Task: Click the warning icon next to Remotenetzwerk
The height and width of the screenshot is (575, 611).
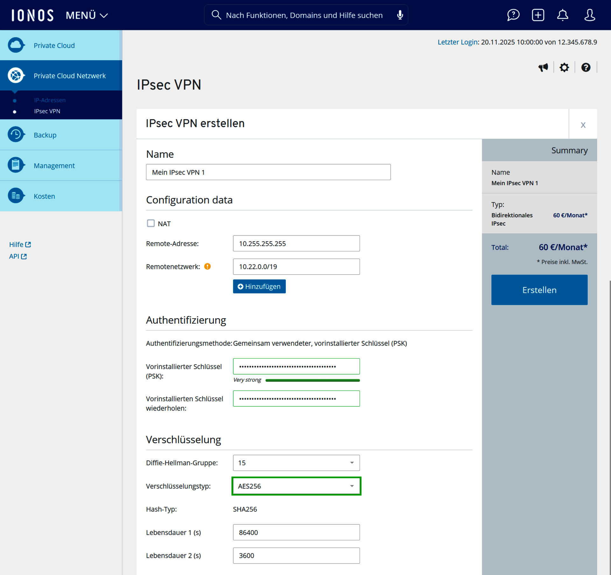Action: coord(207,266)
